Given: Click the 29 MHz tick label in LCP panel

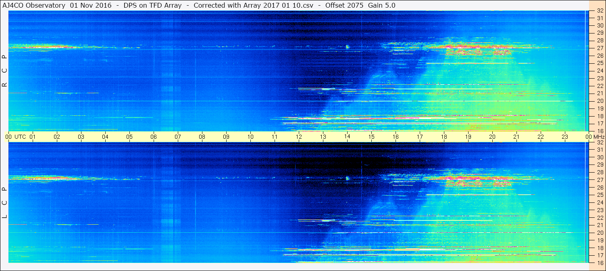Looking at the screenshot, I should coord(600,165).
